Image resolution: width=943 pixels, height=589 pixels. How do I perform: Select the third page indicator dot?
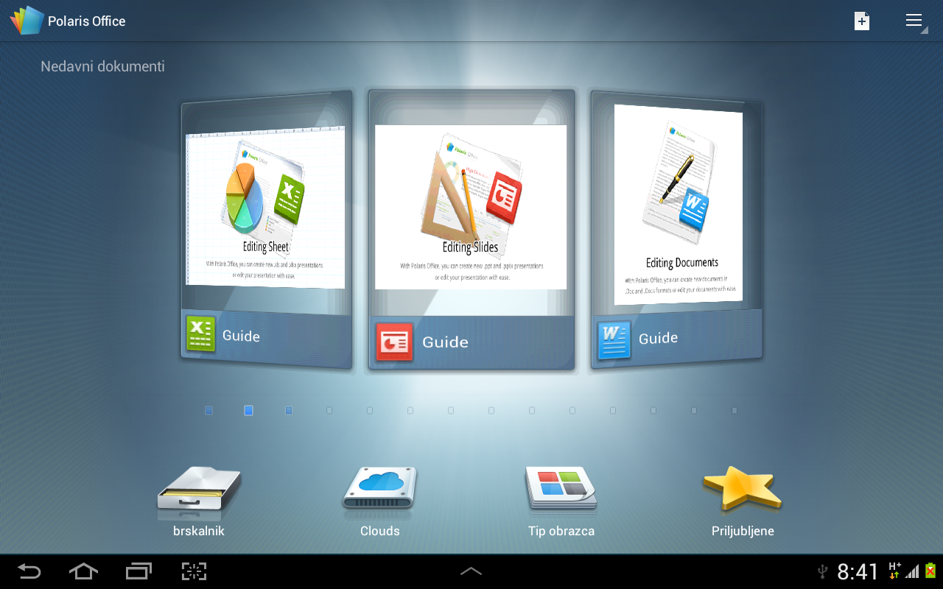point(289,410)
